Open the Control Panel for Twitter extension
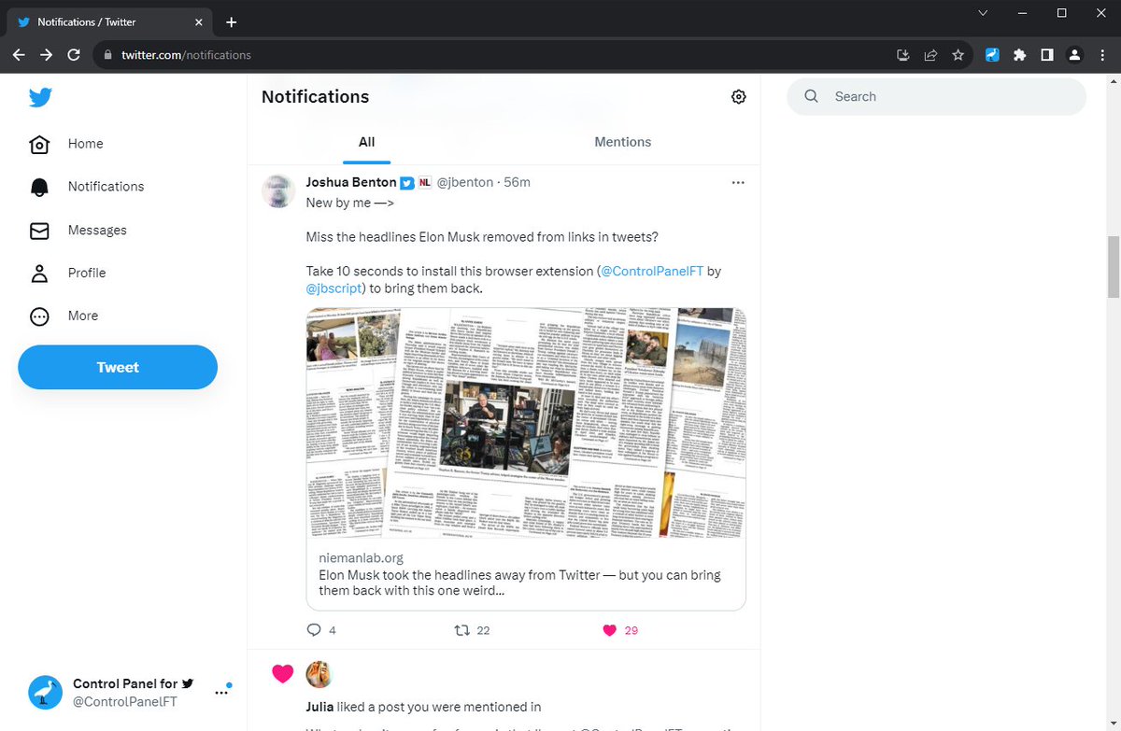This screenshot has width=1121, height=731. [993, 55]
